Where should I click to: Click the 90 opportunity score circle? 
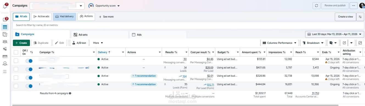(91, 5)
